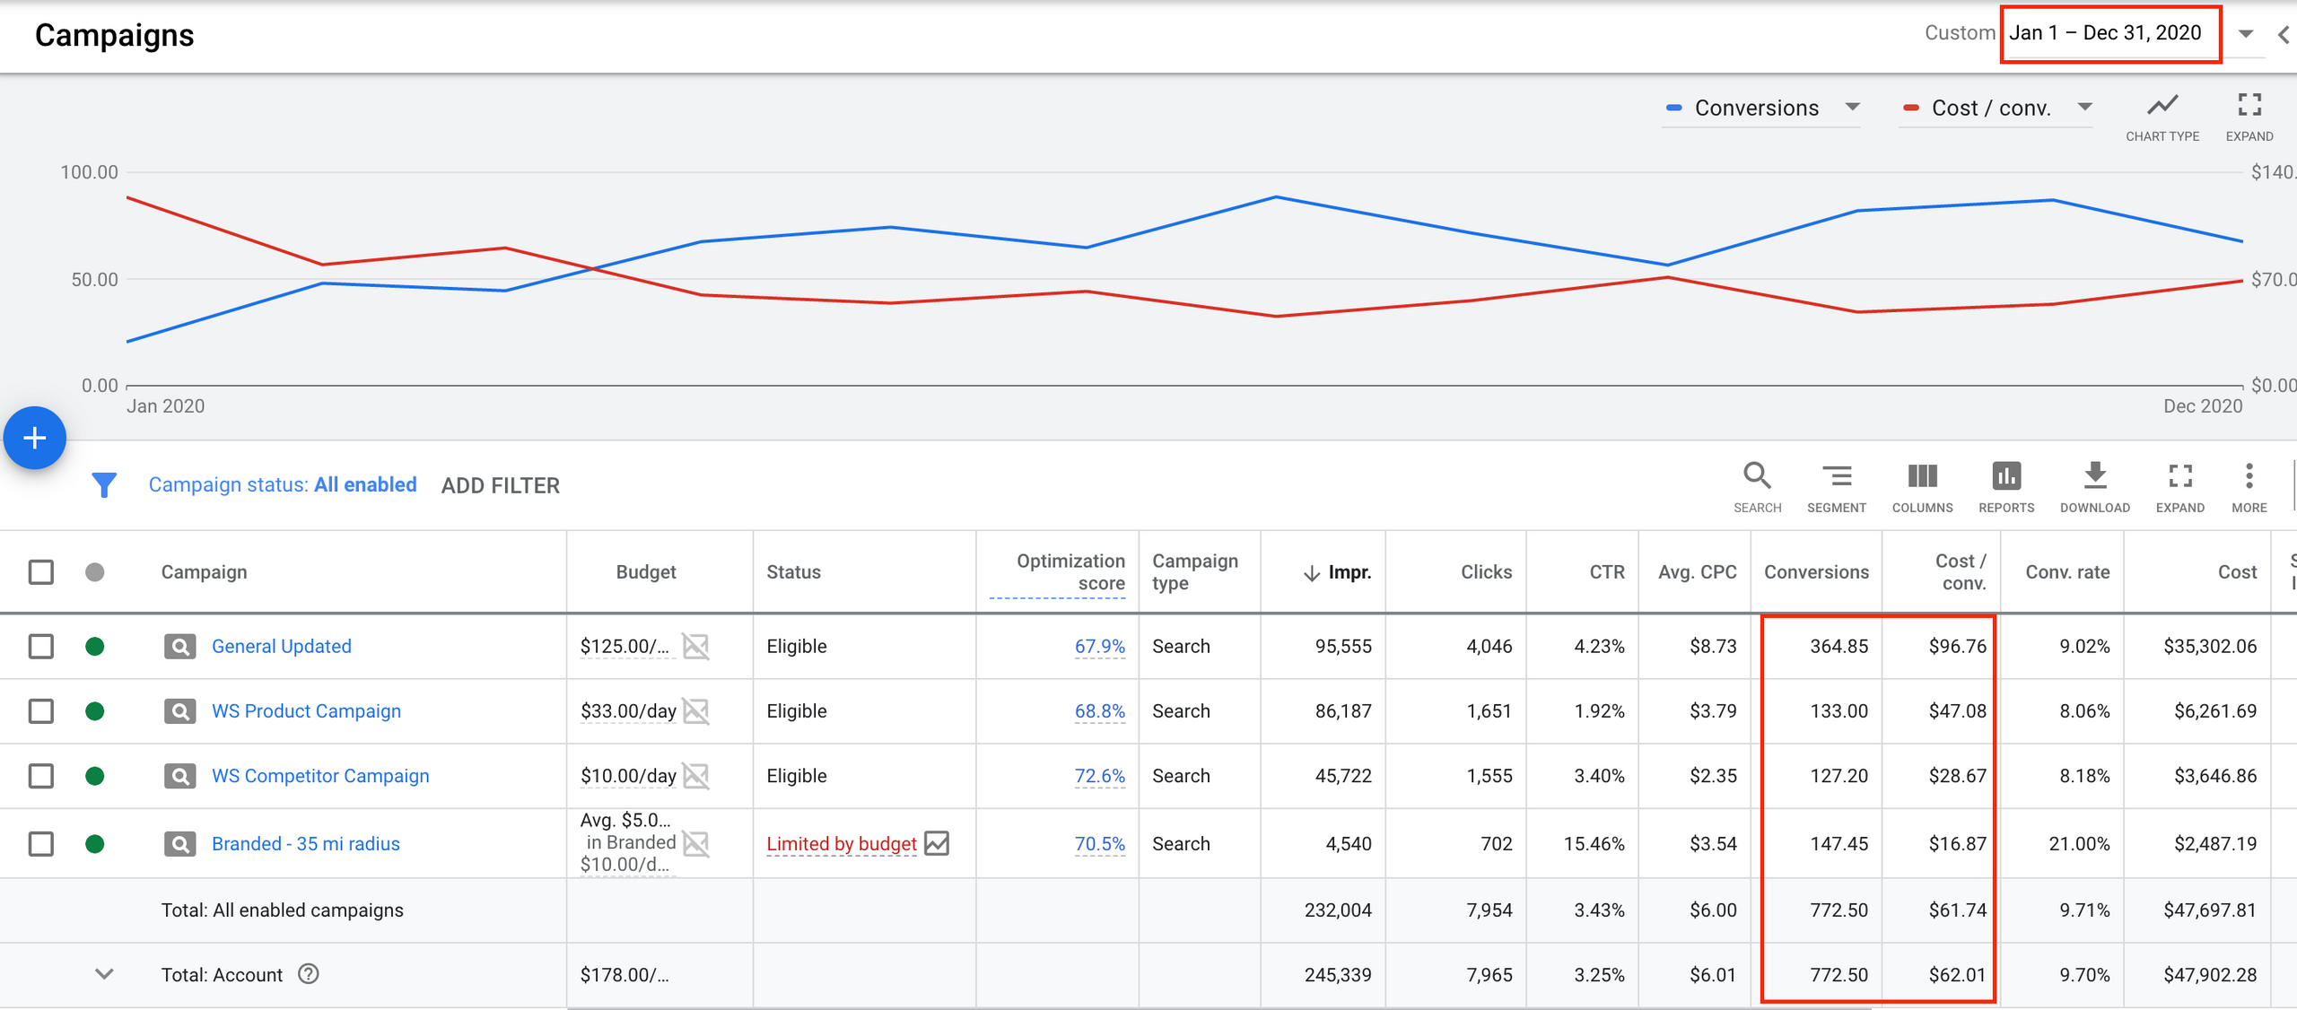The width and height of the screenshot is (2297, 1010).
Task: Check the General Updated campaign checkbox
Action: coord(41,646)
